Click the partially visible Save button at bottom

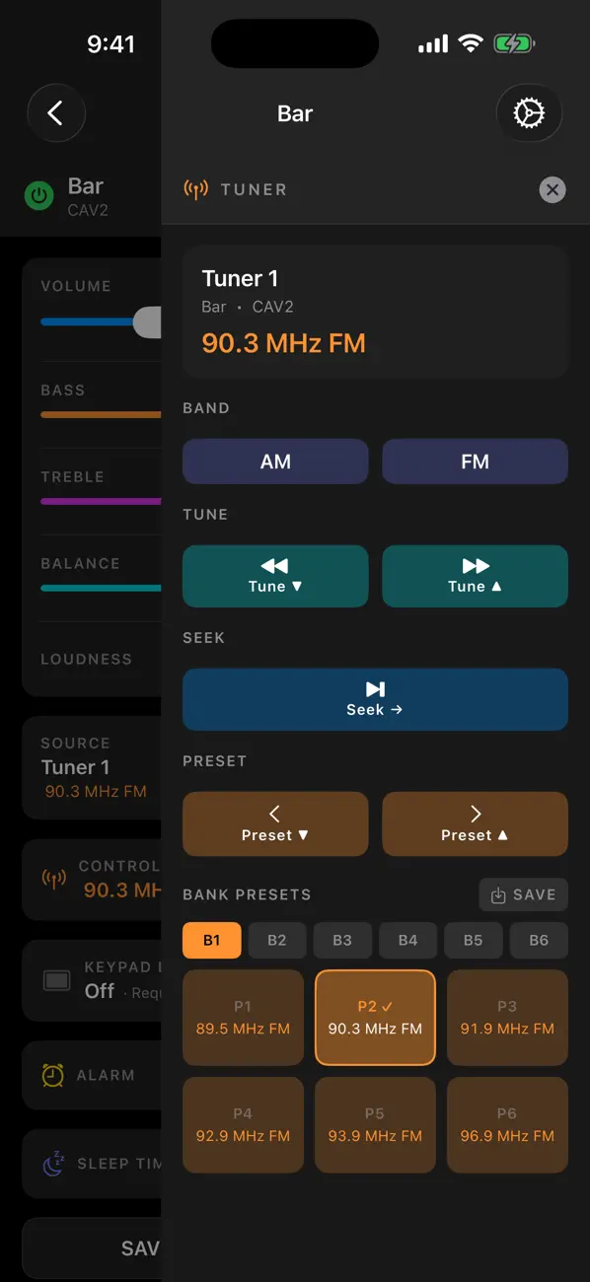(92, 1248)
